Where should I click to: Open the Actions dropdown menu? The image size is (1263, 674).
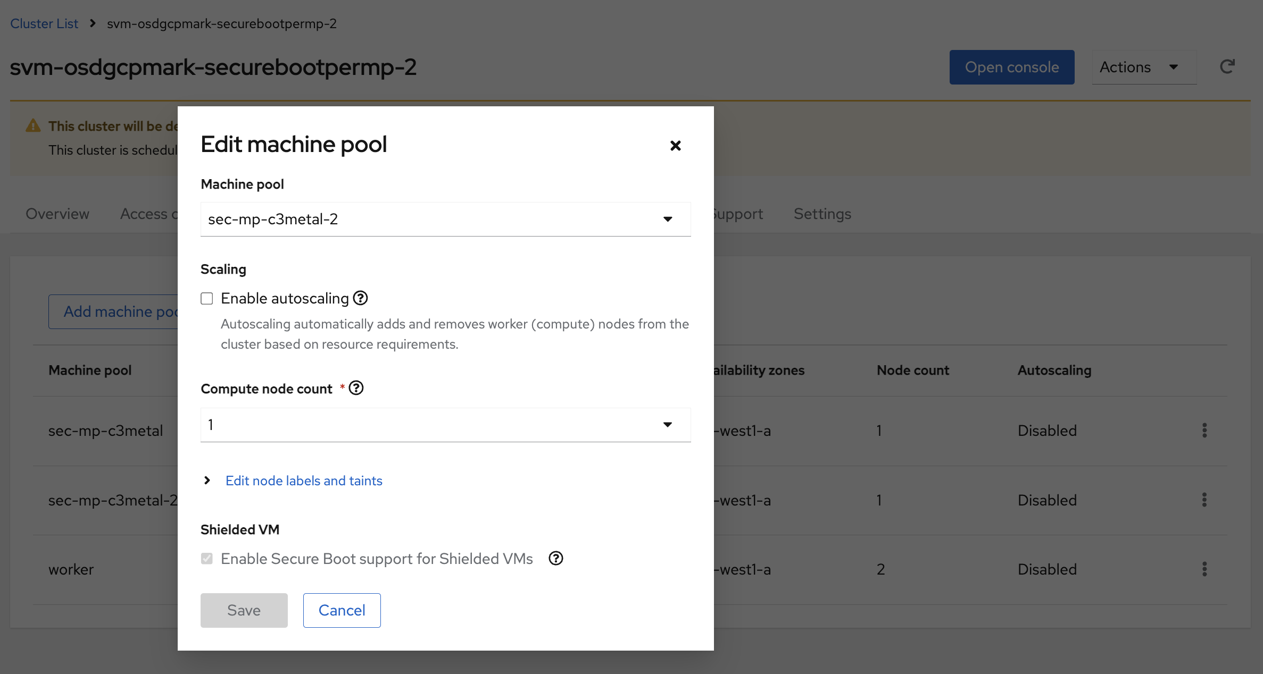coord(1144,67)
